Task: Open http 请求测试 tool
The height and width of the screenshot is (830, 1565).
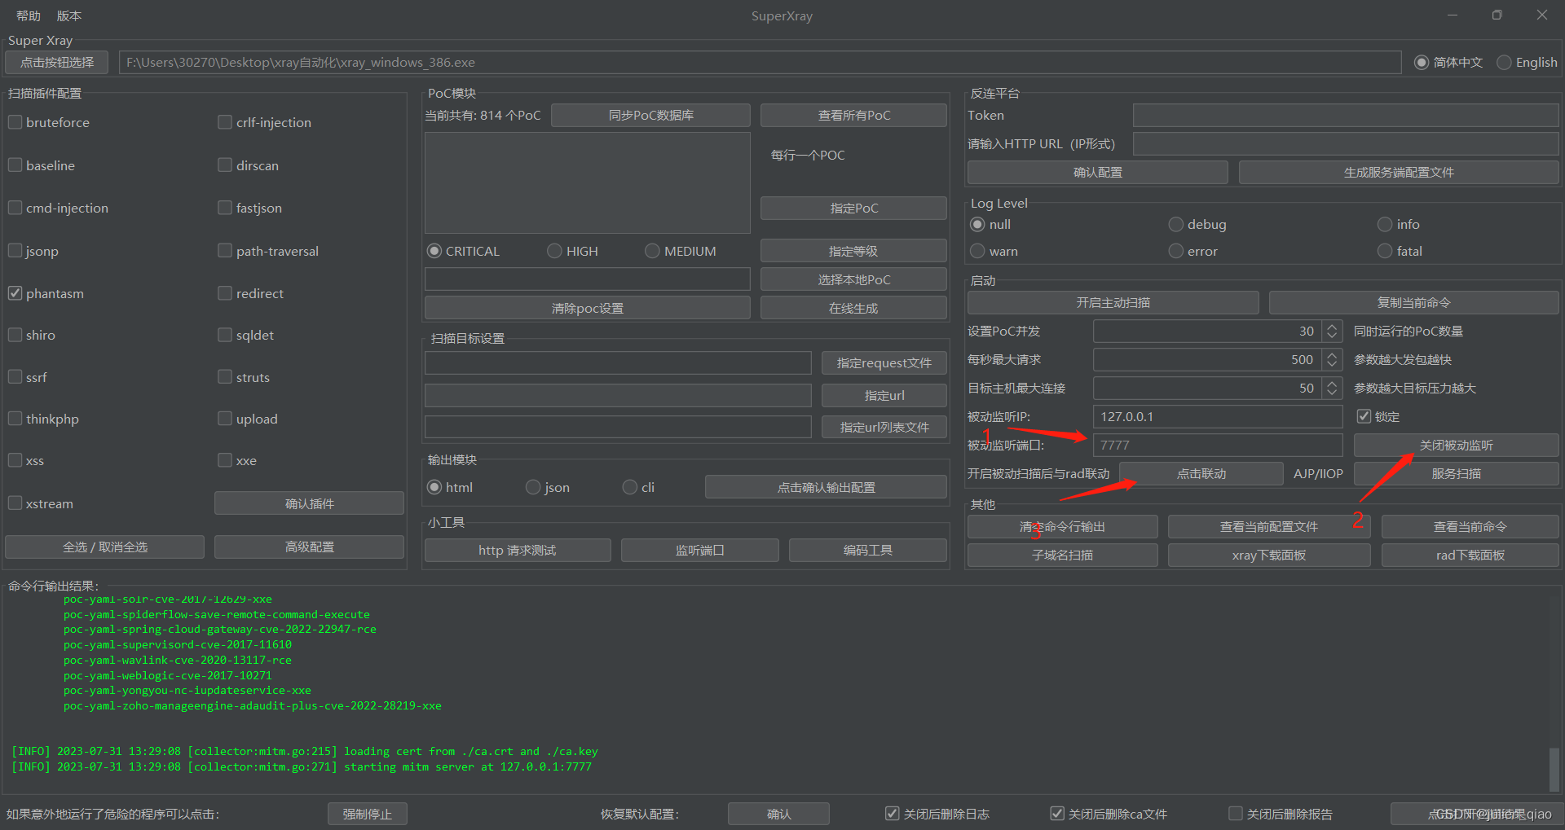Action: (518, 551)
